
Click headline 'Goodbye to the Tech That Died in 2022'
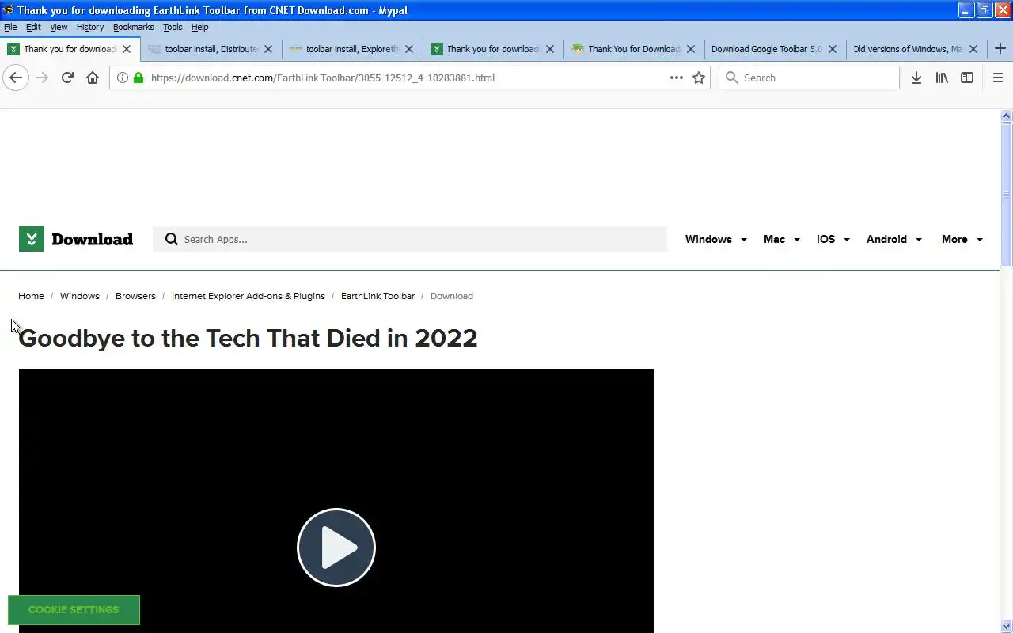pos(248,338)
